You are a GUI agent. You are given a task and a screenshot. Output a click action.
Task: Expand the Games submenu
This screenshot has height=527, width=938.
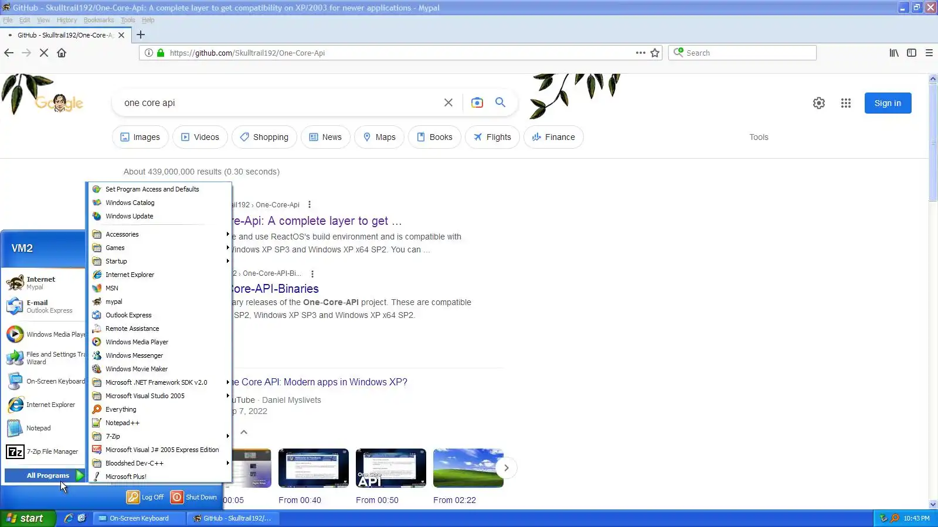159,248
